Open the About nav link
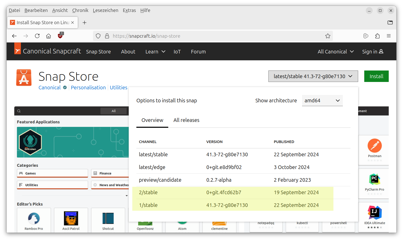Viewport: 403px width, 240px height. point(128,52)
